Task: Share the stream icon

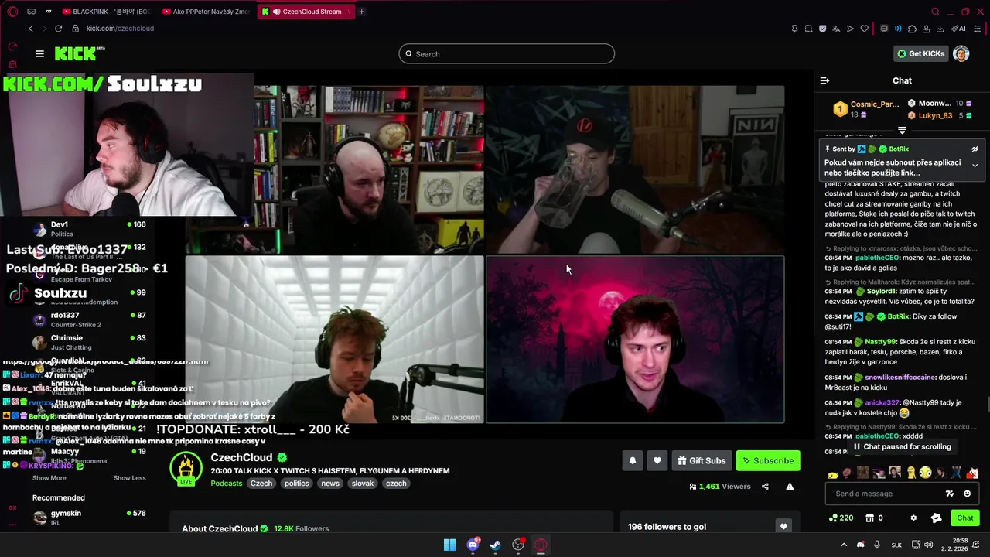Action: coord(765,487)
